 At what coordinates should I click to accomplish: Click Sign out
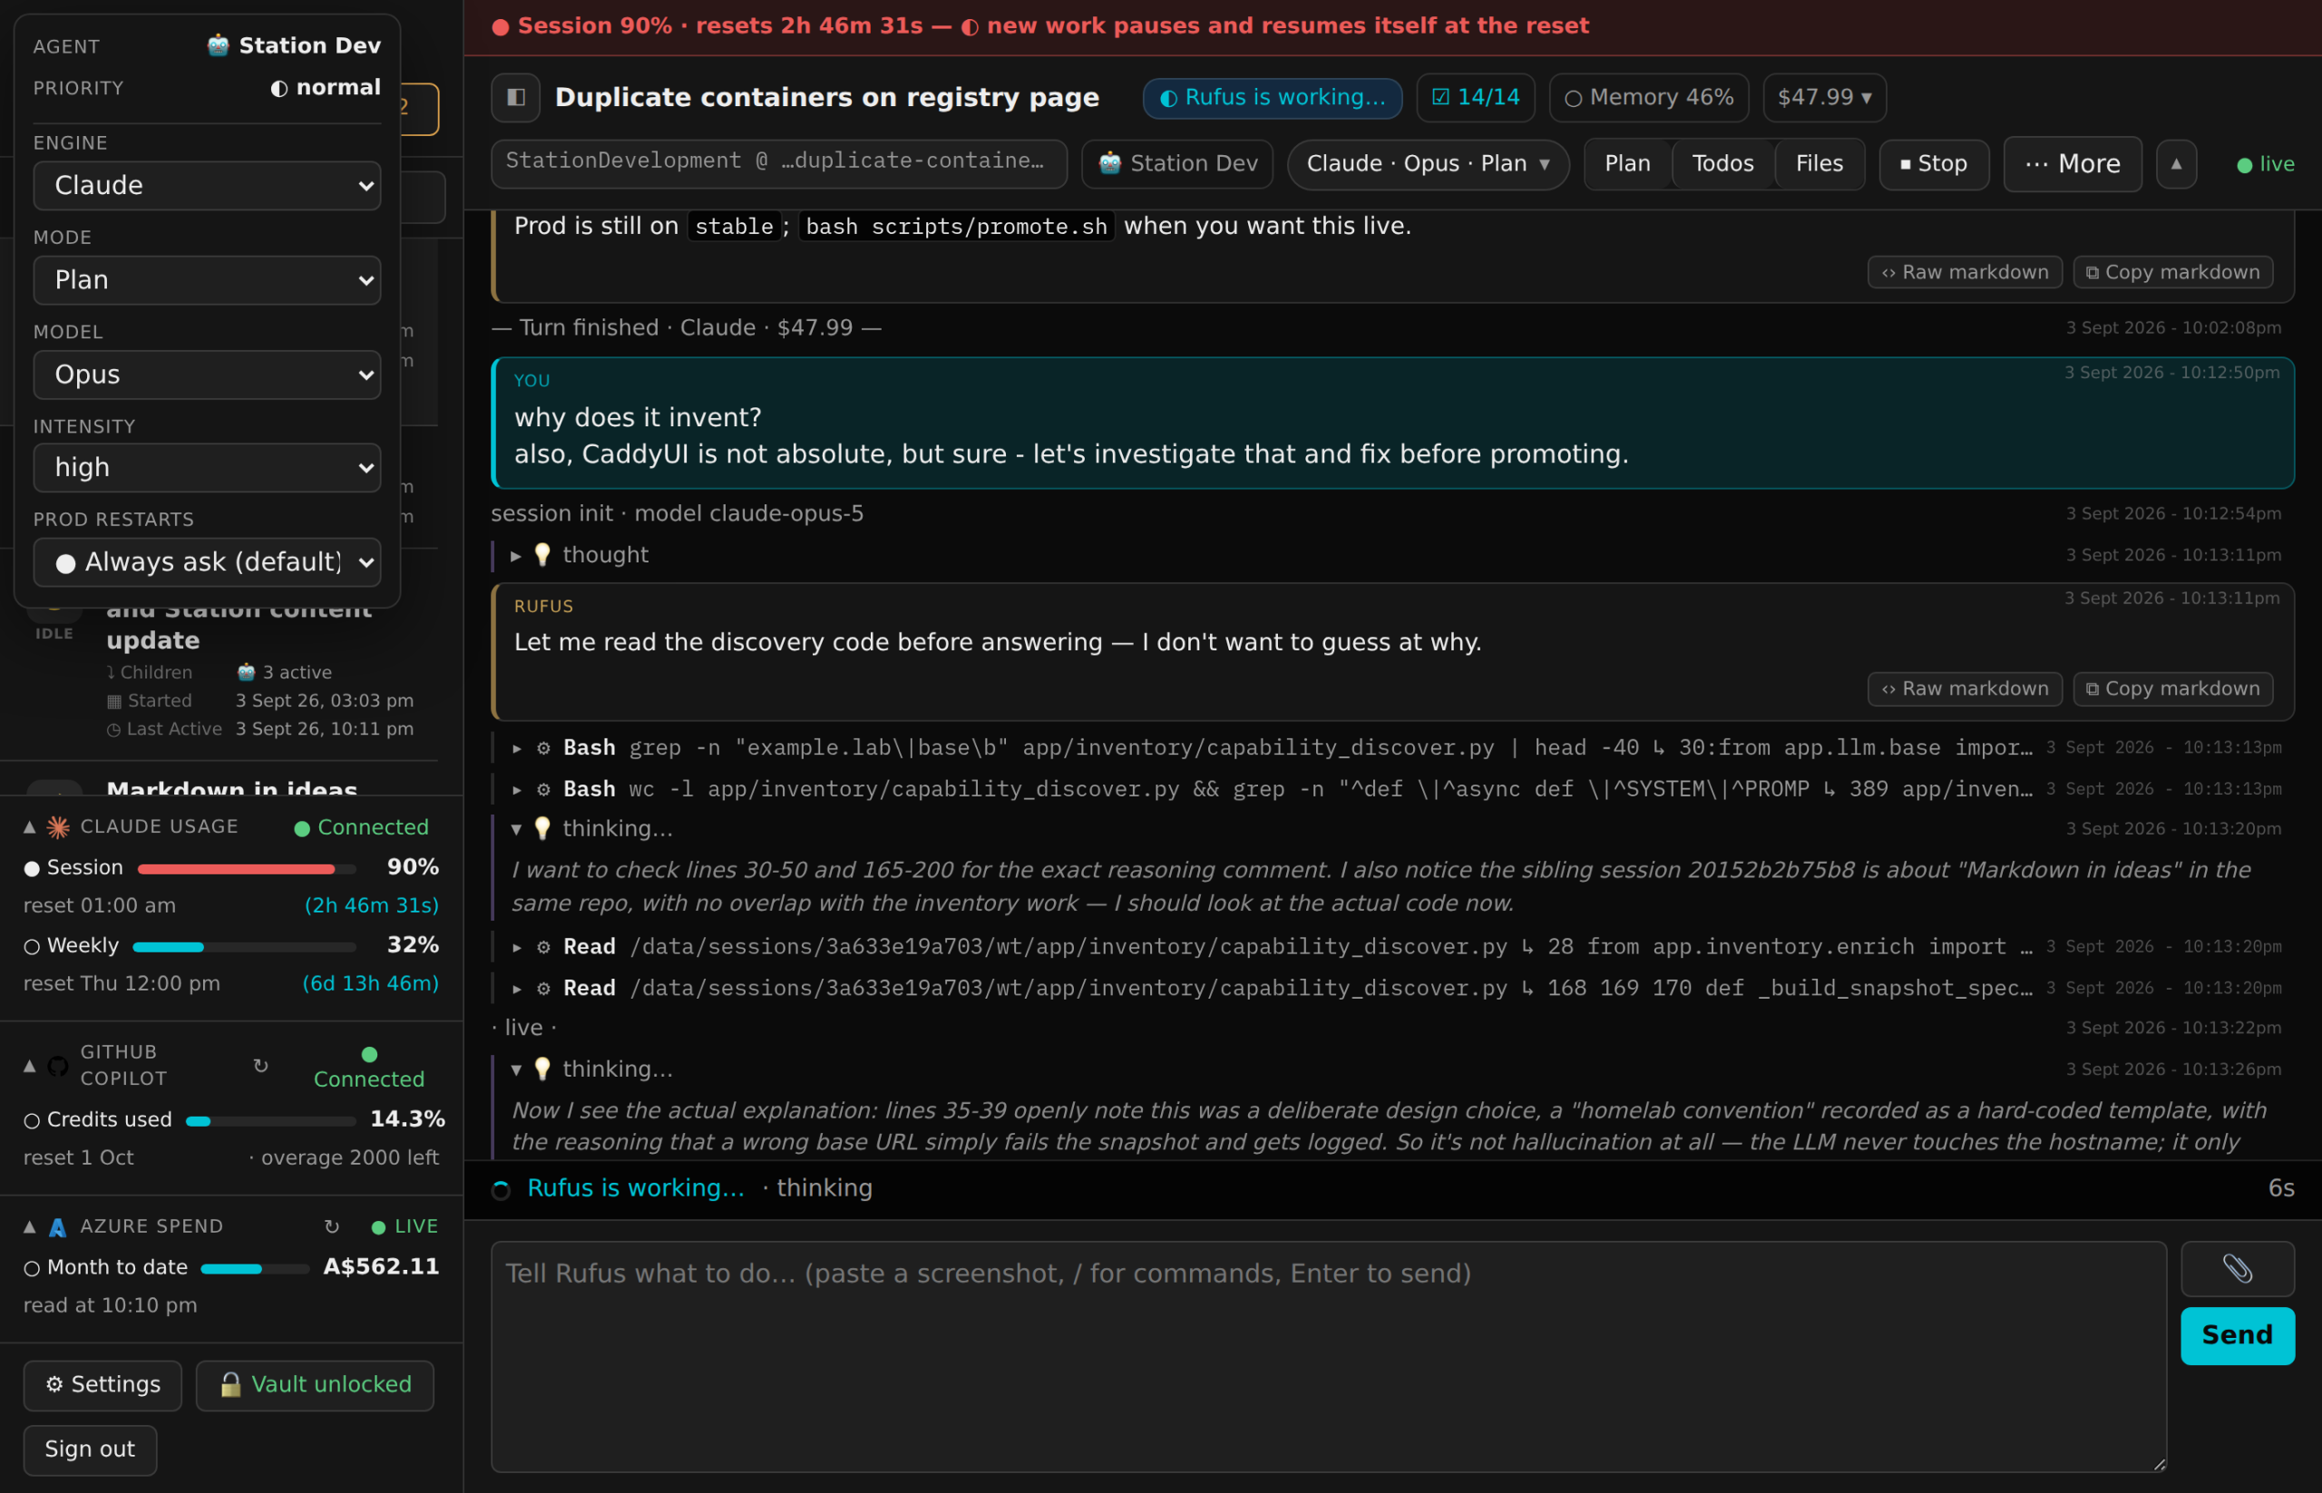tap(90, 1449)
